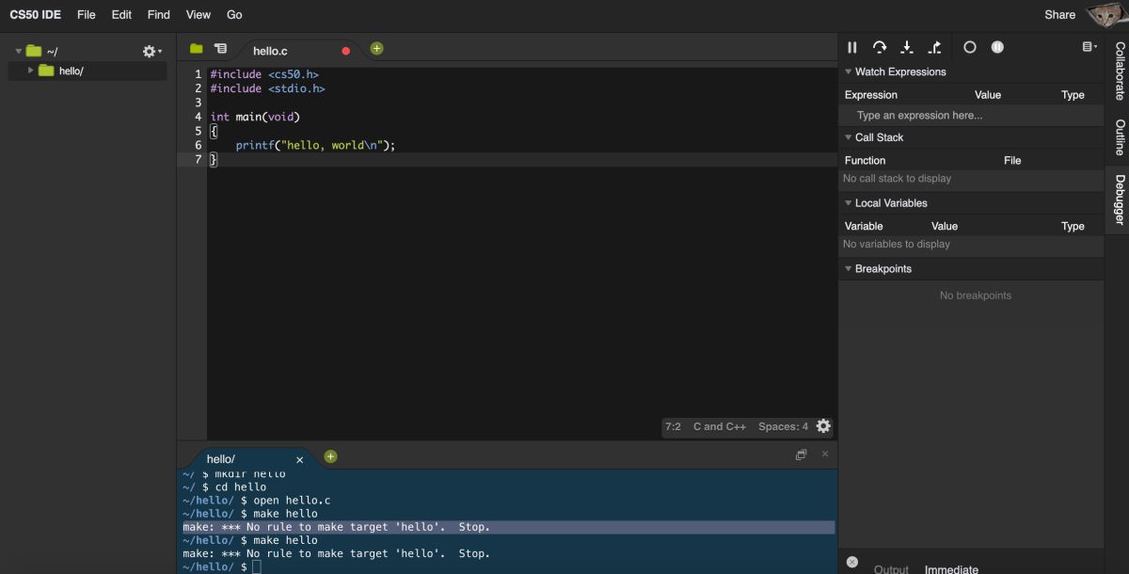
Task: Open the Go menu
Action: point(234,14)
